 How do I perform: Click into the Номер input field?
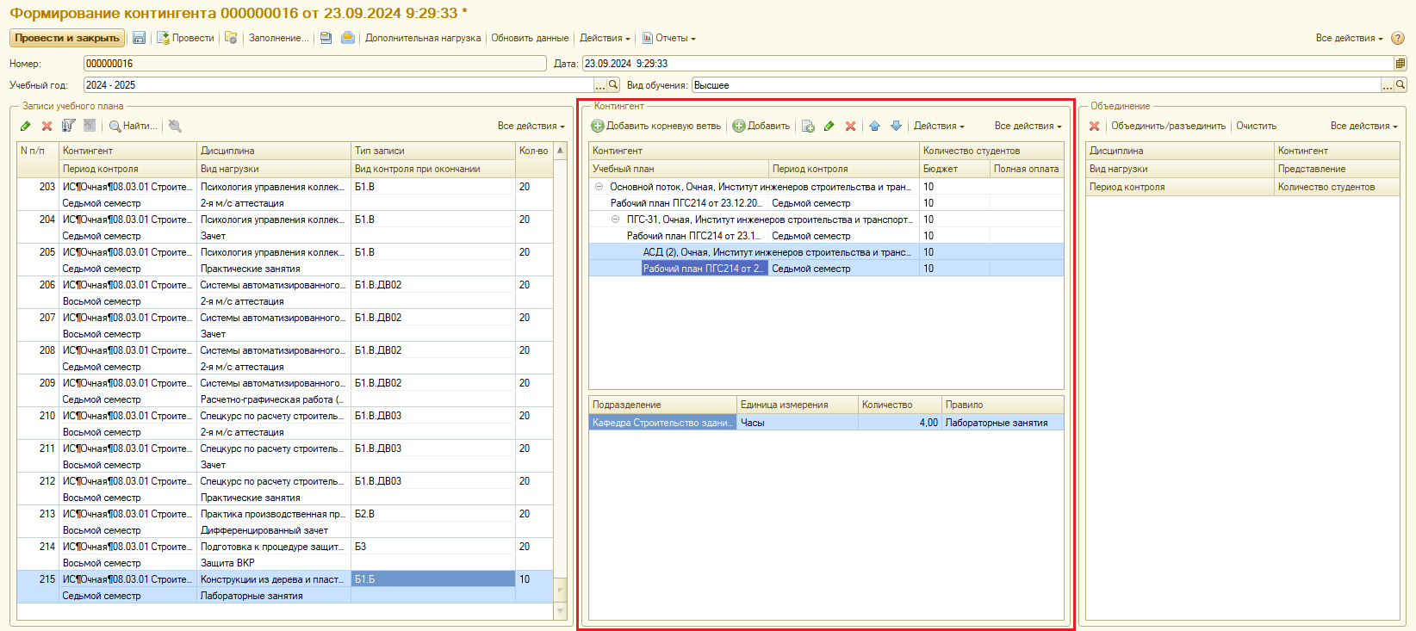coord(315,64)
